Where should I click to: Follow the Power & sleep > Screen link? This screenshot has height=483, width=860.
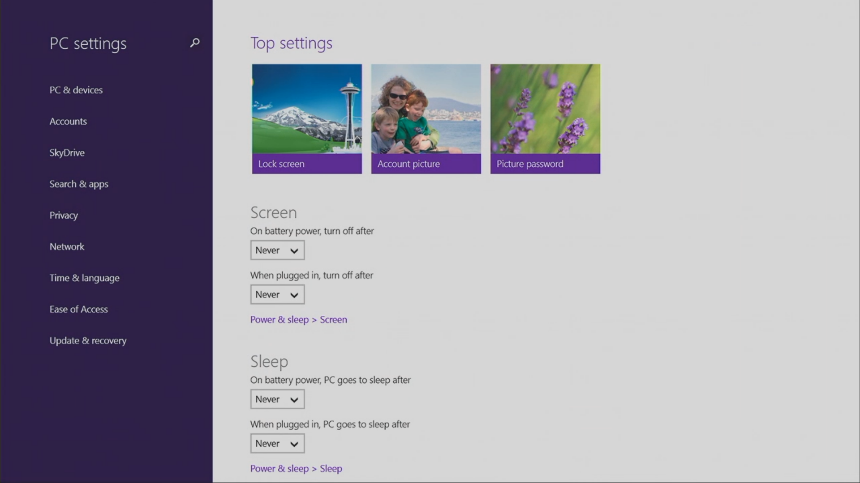[298, 320]
